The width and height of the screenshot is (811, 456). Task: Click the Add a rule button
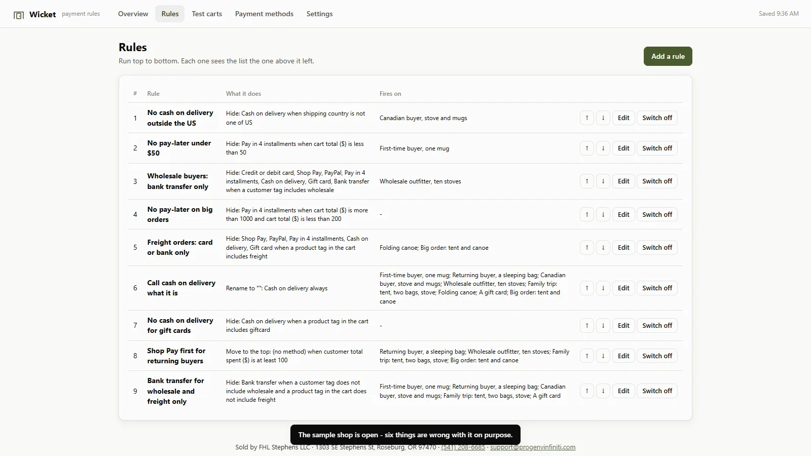click(668, 56)
